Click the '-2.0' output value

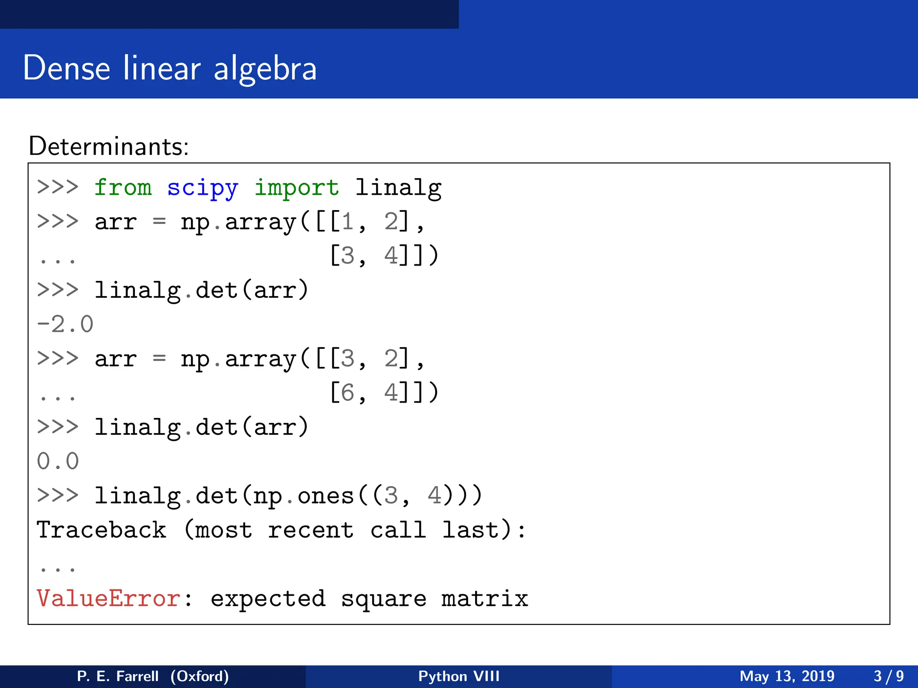(x=65, y=324)
